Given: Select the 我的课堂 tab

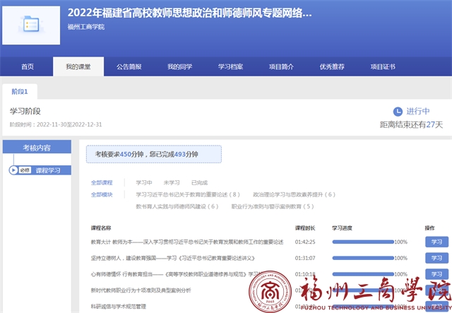Looking at the screenshot, I should 78,66.
